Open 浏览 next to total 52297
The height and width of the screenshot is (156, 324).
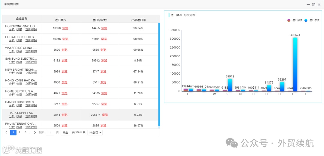(104, 104)
